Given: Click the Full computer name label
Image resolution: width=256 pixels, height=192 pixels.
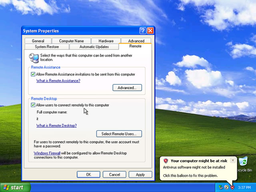Looking at the screenshot, I should point(52,112).
